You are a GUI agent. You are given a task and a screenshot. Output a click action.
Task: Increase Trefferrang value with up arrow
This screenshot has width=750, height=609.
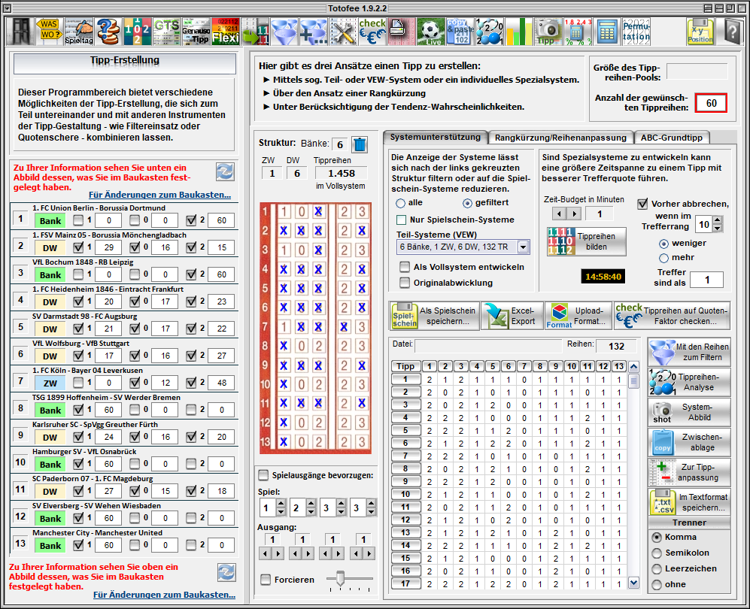717,220
